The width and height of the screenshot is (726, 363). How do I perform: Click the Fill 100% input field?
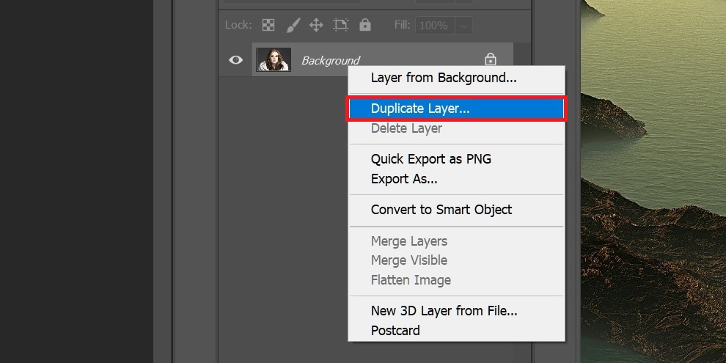click(436, 26)
